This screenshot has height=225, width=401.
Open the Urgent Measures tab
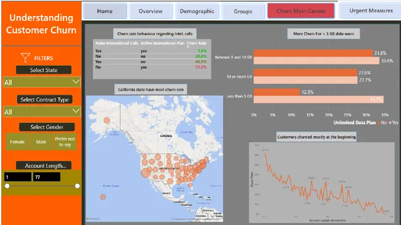pos(371,10)
